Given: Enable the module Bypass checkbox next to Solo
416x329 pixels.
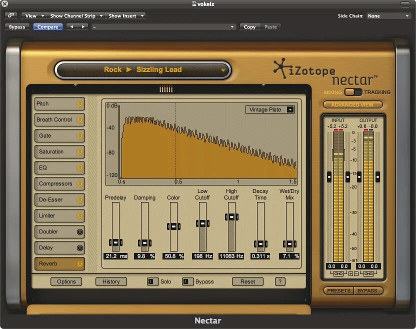Looking at the screenshot, I should click(187, 281).
